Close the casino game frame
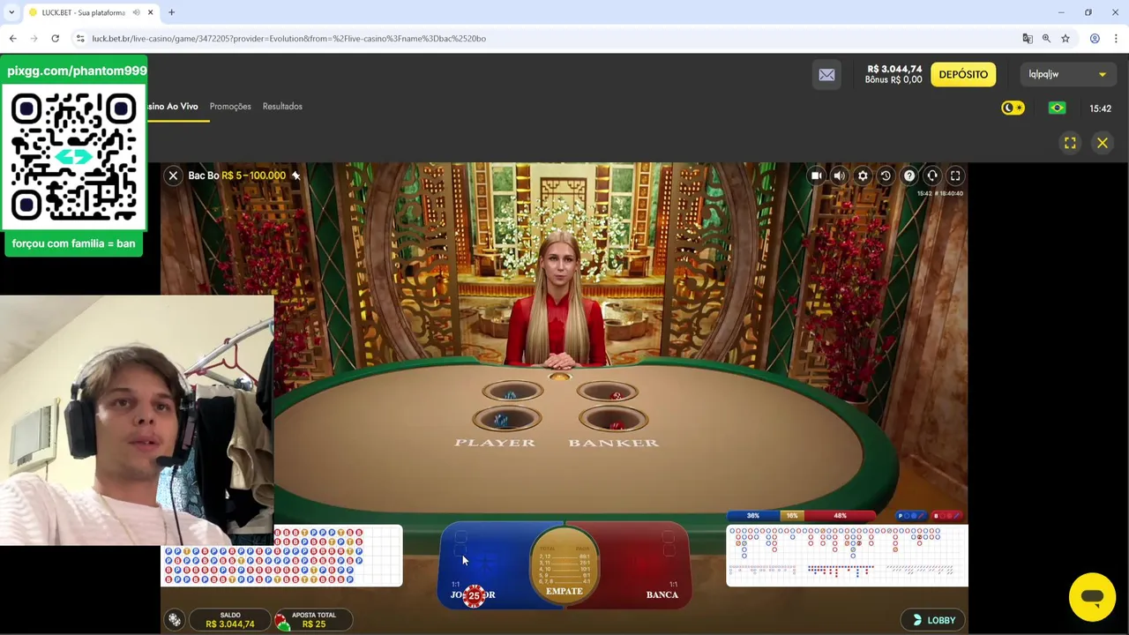Screen dimensions: 1129x635 click(1103, 143)
